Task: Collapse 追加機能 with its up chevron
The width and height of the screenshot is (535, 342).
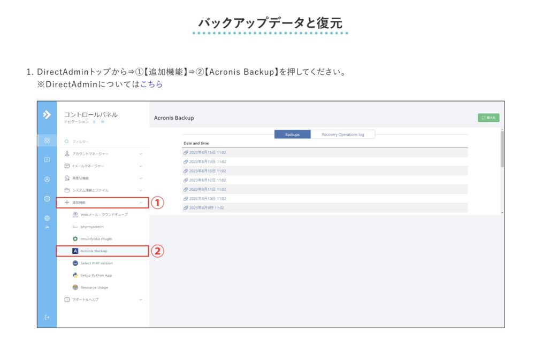Action: (x=141, y=203)
